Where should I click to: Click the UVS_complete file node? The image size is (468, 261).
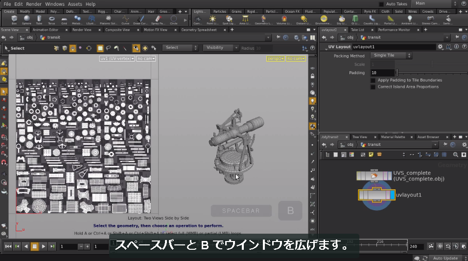pos(374,176)
